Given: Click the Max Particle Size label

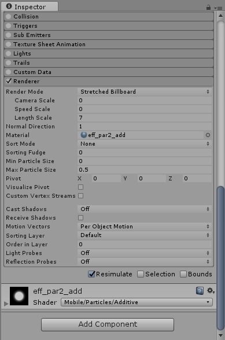Looking at the screenshot, I should [x=31, y=170].
